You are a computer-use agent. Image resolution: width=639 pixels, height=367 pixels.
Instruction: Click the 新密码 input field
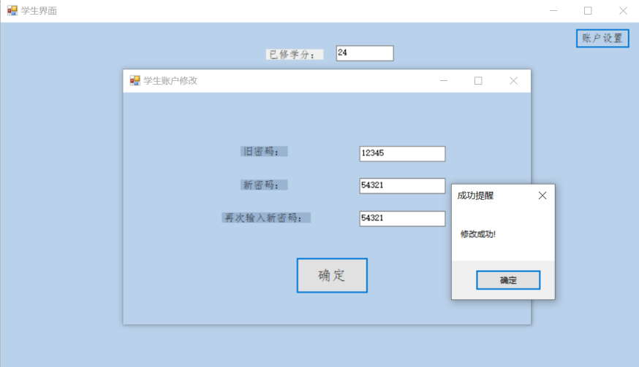[402, 186]
